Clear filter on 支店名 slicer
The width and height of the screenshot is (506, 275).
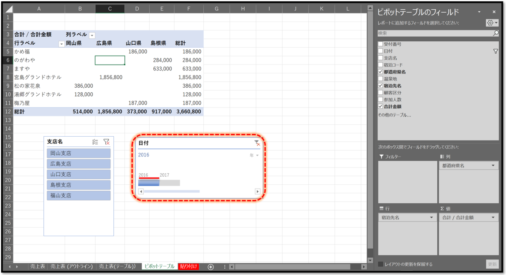[106, 142]
